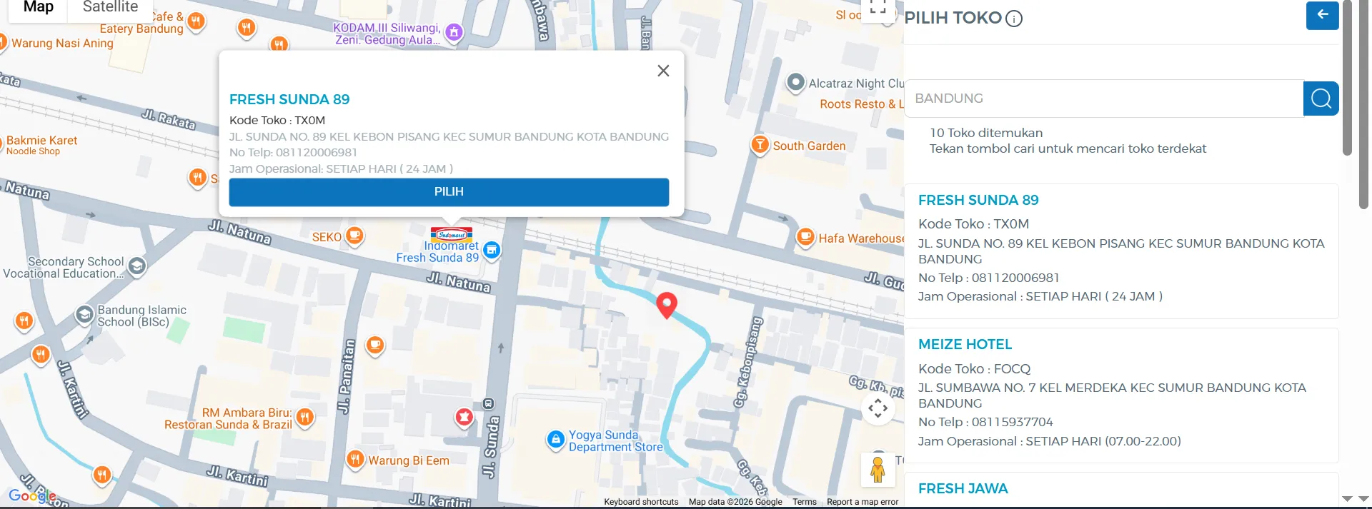Open the map Terms link
1372x509 pixels.
804,502
